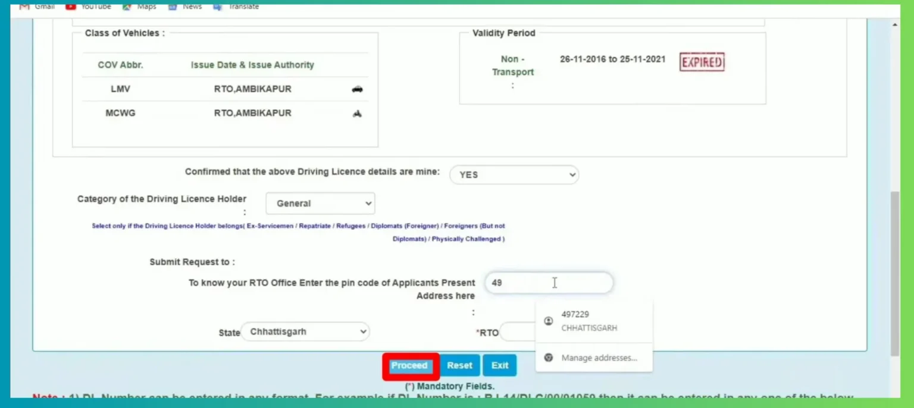
Task: Choose Manage addresses in autofill popup
Action: (599, 358)
